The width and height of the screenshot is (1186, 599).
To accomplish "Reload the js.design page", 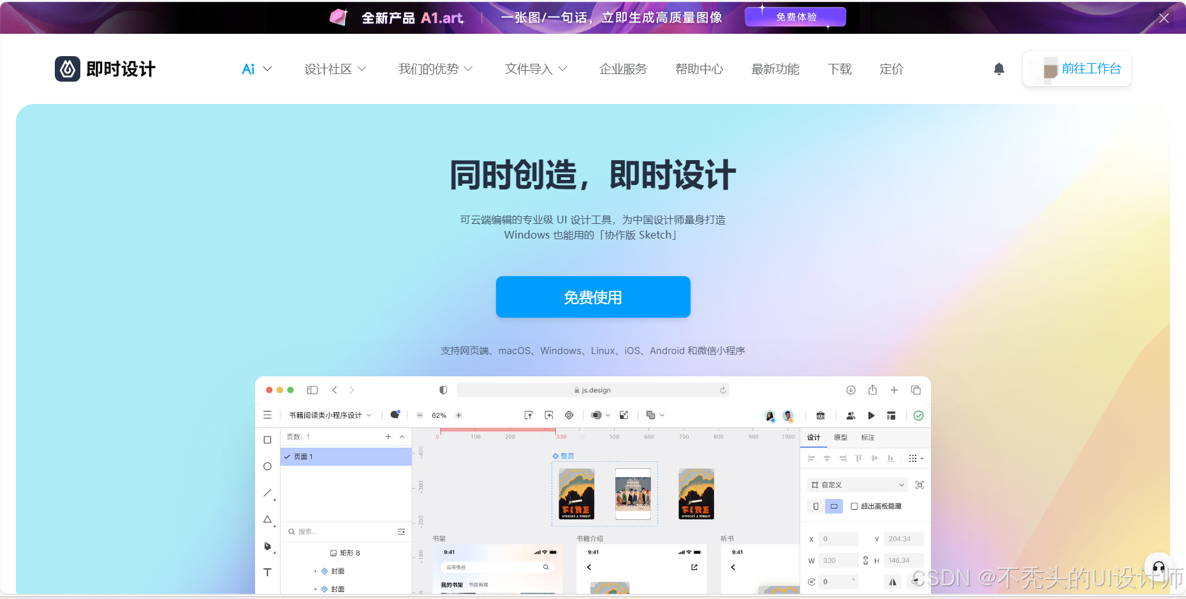I will coord(723,390).
